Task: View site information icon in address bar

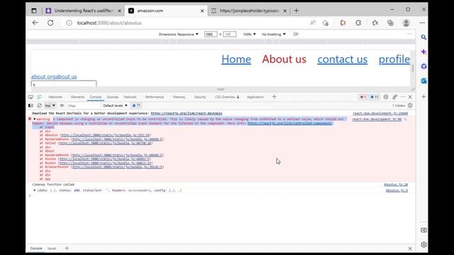Action: (69, 23)
